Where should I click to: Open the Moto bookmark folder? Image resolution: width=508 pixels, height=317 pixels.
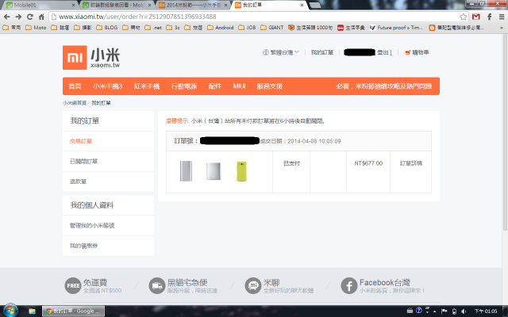pos(36,28)
